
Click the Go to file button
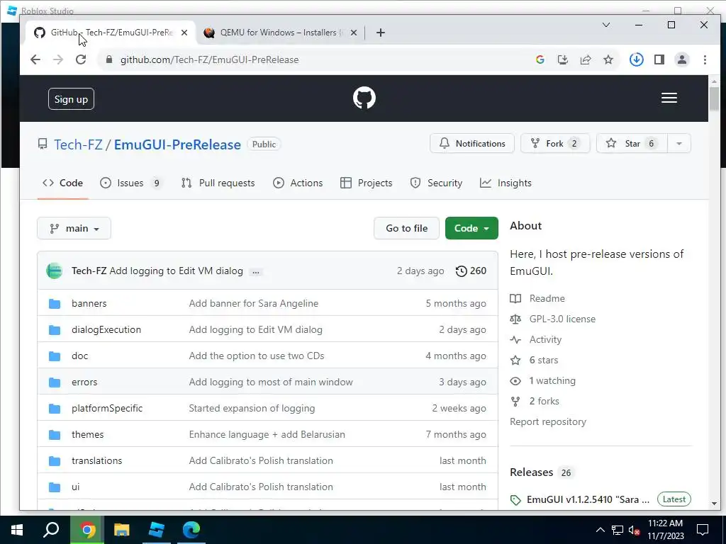(x=406, y=229)
